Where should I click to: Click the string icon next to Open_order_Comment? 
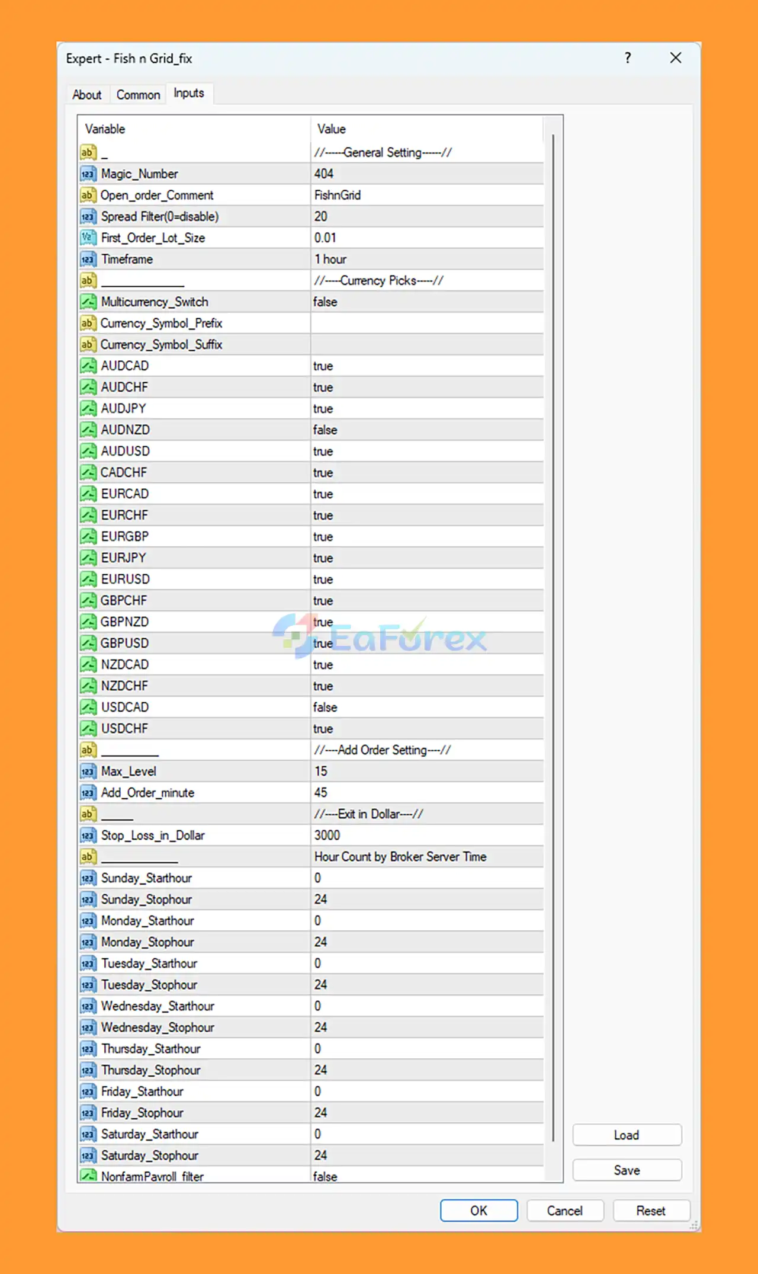click(88, 196)
